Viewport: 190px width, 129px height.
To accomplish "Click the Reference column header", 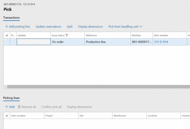I will pos(91,35).
